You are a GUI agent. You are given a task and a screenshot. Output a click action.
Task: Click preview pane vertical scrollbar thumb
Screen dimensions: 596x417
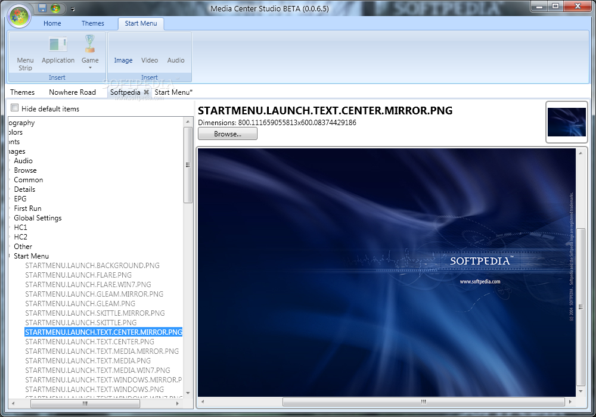click(x=581, y=307)
